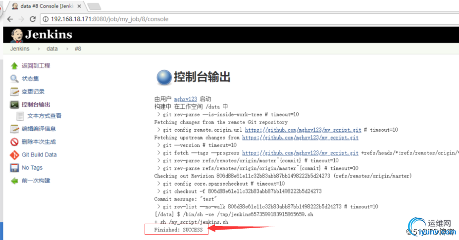Click the 构建中 在工作空间 /data 中 line
This screenshot has height=240, width=459.
[x=191, y=106]
